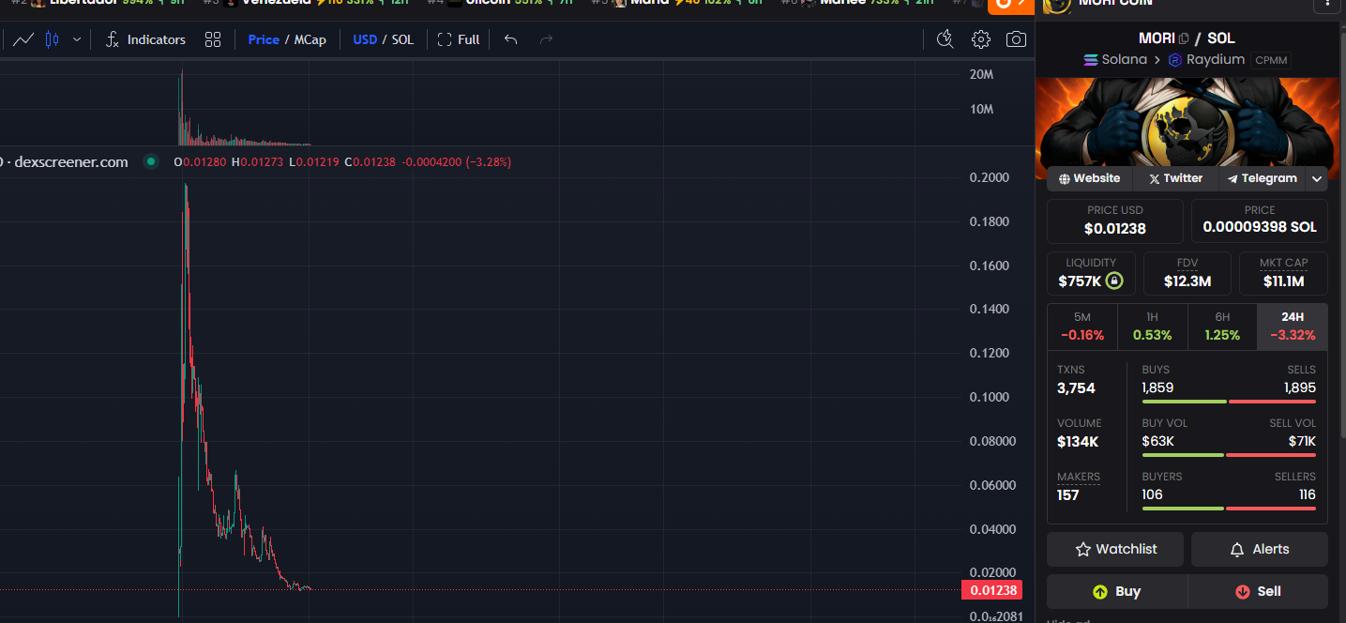Open chart settings gear
The width and height of the screenshot is (1346, 623).
point(981,39)
